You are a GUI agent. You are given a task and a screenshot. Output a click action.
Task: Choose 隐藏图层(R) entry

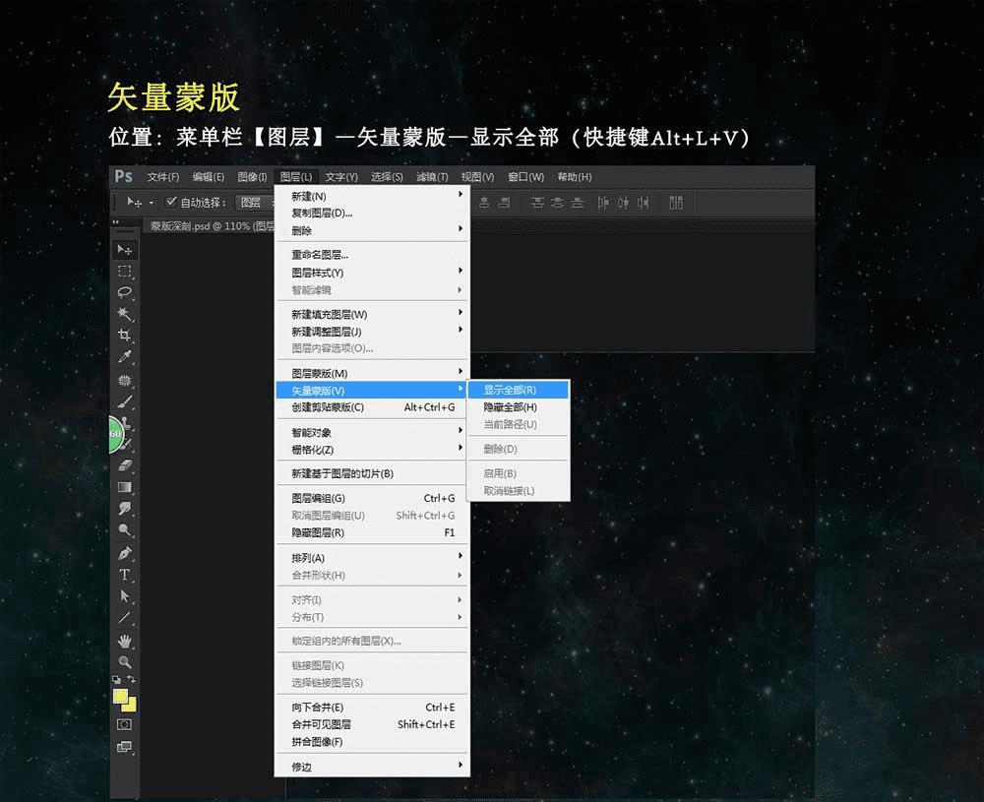(372, 532)
